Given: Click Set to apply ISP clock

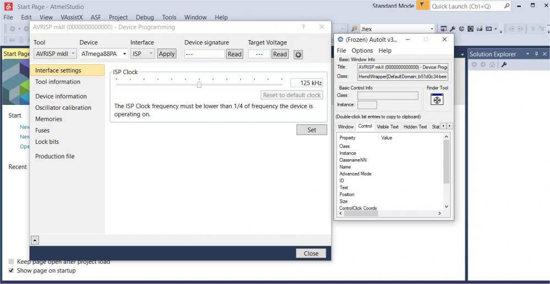Looking at the screenshot, I should pos(312,130).
